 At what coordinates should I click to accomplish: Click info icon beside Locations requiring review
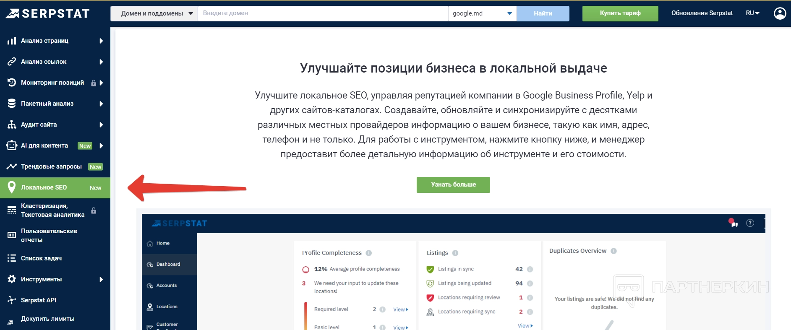(x=530, y=298)
